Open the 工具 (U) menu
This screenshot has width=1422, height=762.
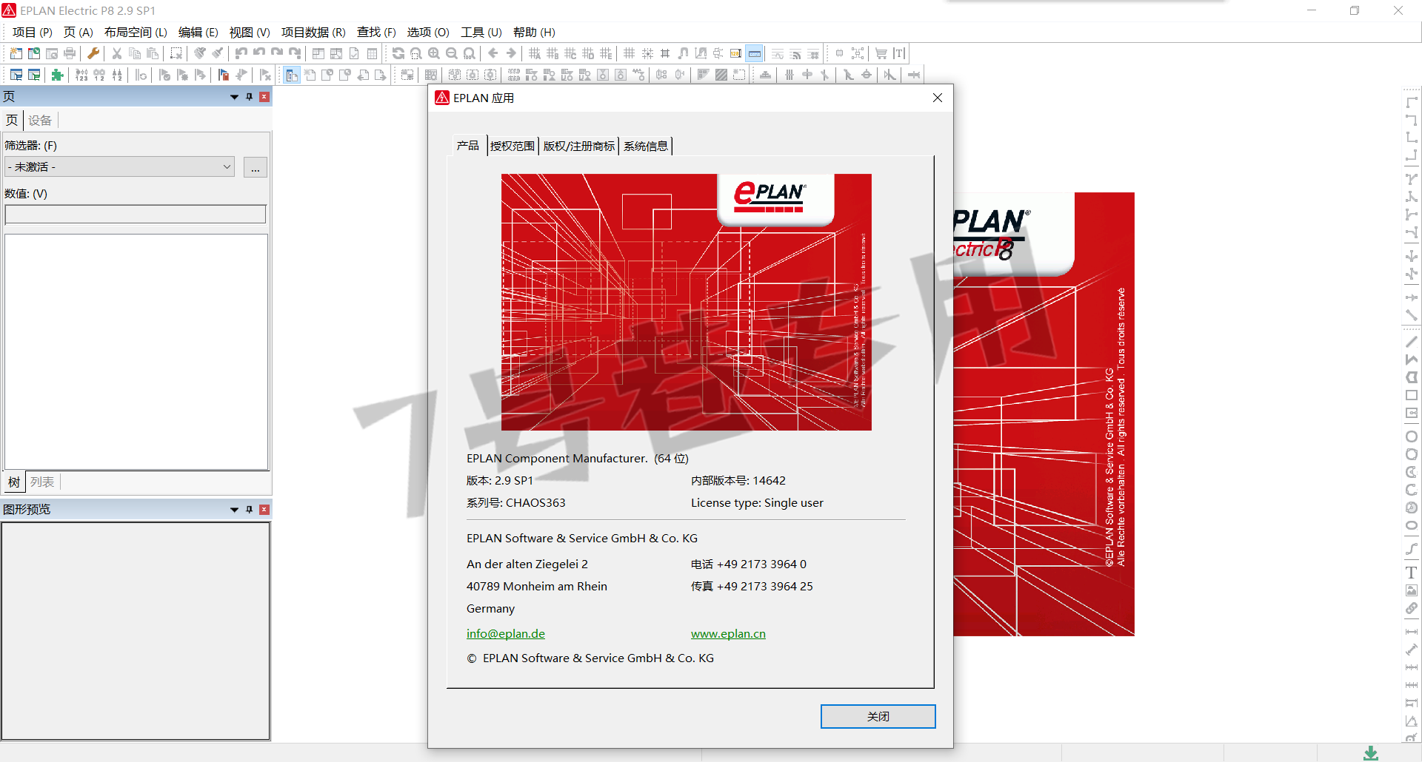(x=481, y=33)
